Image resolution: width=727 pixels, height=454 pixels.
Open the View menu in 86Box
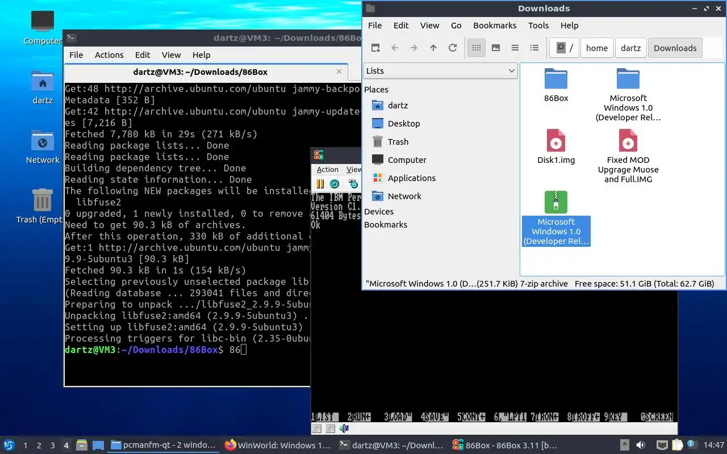coord(354,169)
